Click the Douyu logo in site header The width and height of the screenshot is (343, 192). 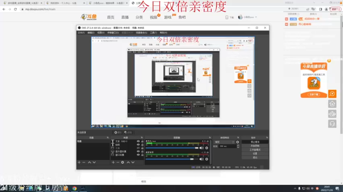[89, 17]
